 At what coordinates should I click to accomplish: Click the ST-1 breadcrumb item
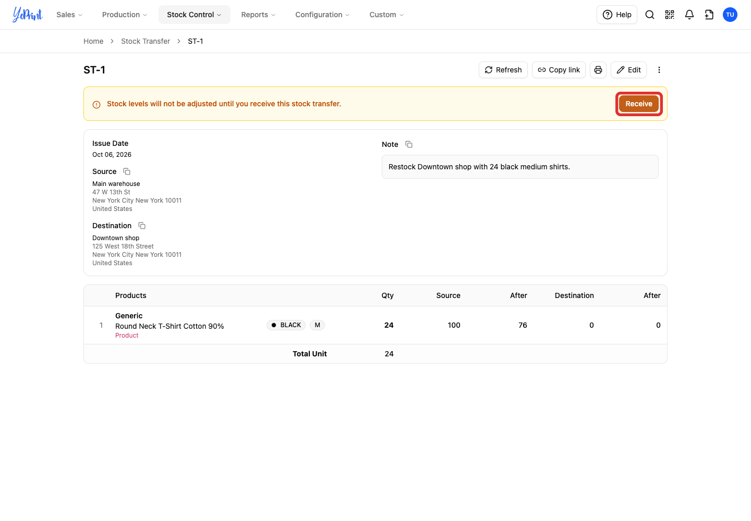tap(196, 41)
